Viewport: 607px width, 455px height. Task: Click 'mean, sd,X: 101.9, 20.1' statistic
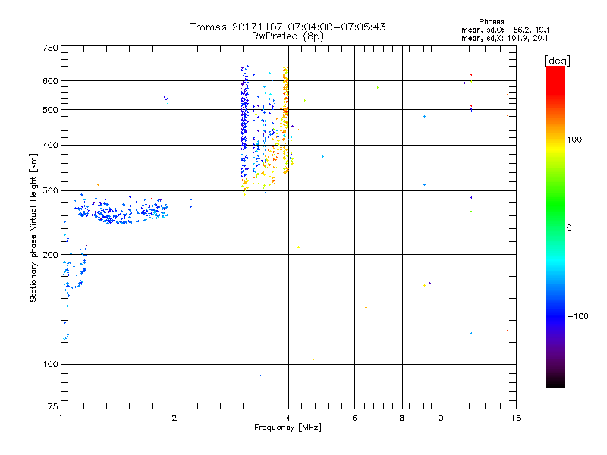coord(505,38)
